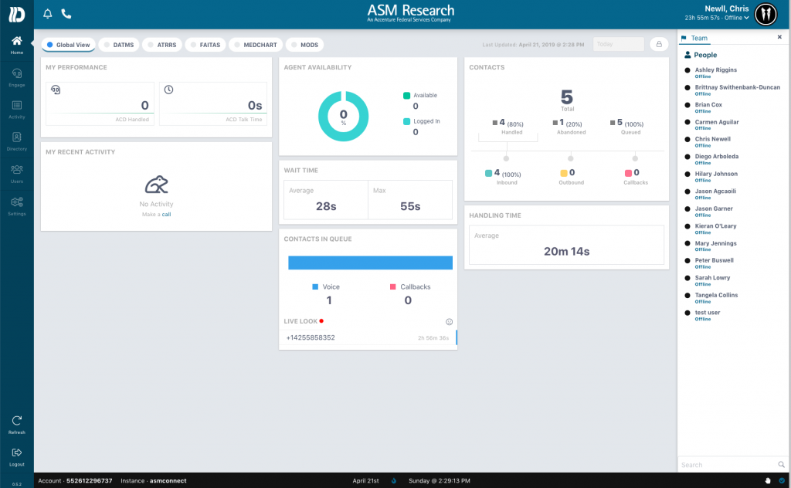Open the Today date range field
The image size is (791, 488).
pyautogui.click(x=619, y=44)
